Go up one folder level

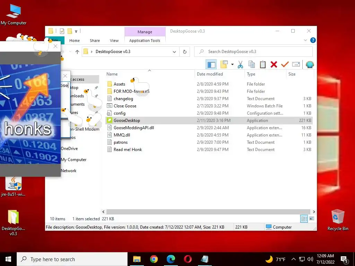point(77,52)
